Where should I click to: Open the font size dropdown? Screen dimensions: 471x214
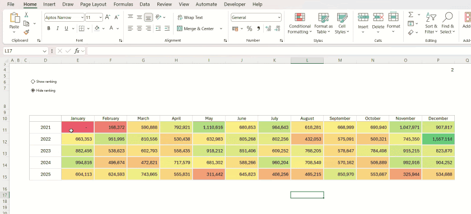tap(101, 17)
